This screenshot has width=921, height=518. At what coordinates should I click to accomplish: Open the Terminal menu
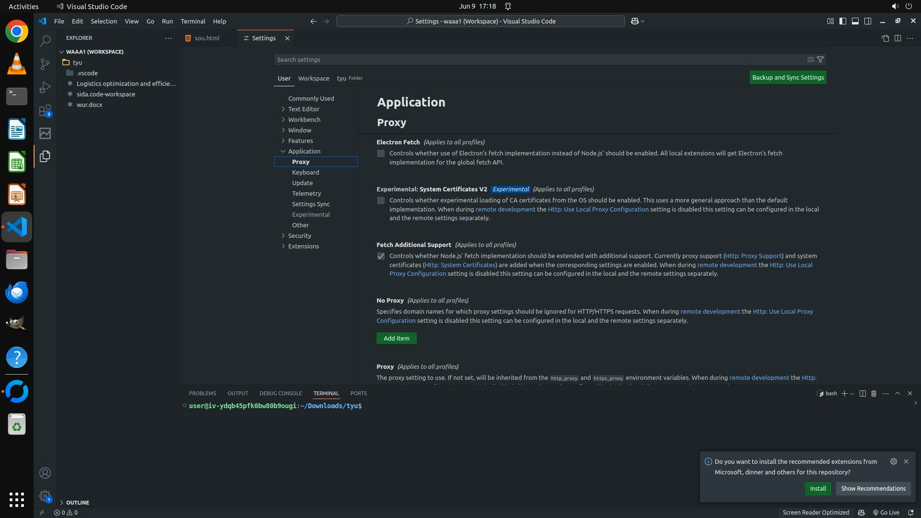(193, 21)
